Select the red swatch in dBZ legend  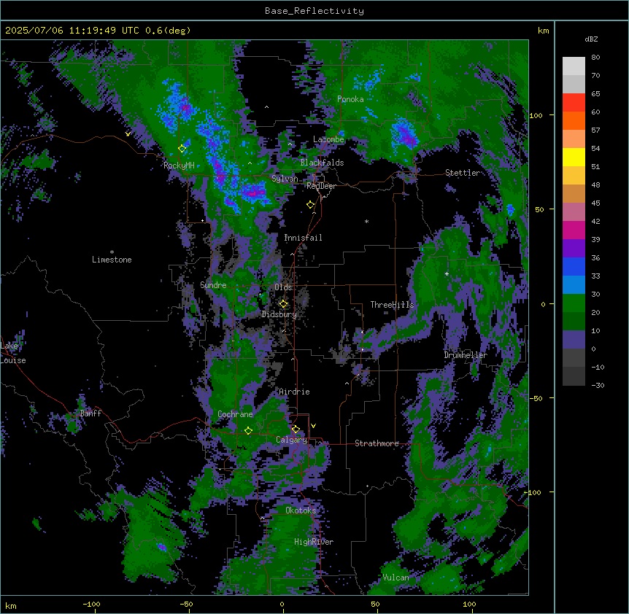[x=574, y=103]
